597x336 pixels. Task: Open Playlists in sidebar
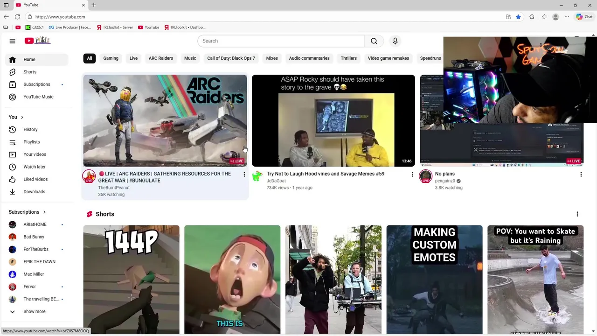[x=37, y=142]
